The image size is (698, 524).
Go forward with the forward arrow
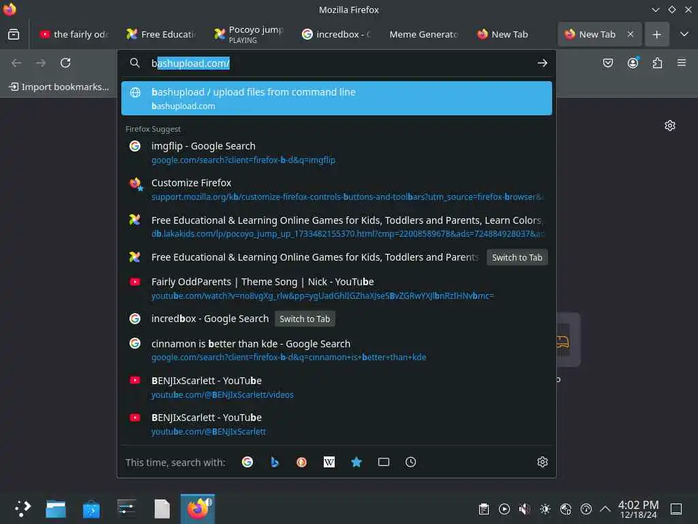pyautogui.click(x=40, y=63)
